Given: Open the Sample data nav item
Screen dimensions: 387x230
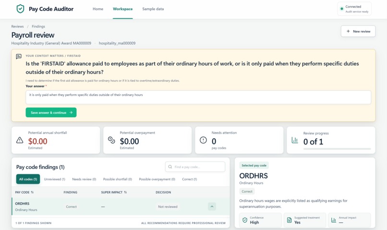Looking at the screenshot, I should pos(153,9).
